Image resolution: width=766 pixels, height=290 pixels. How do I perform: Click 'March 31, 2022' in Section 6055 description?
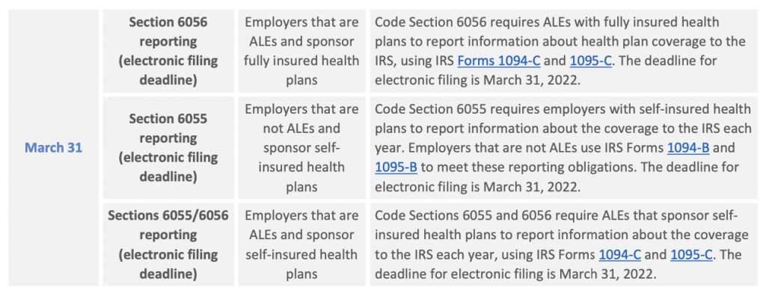530,187
